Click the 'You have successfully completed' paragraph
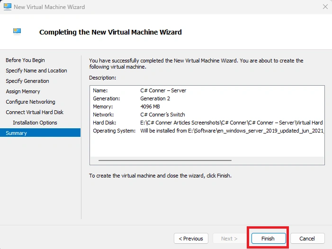332x249 pixels. click(196, 64)
